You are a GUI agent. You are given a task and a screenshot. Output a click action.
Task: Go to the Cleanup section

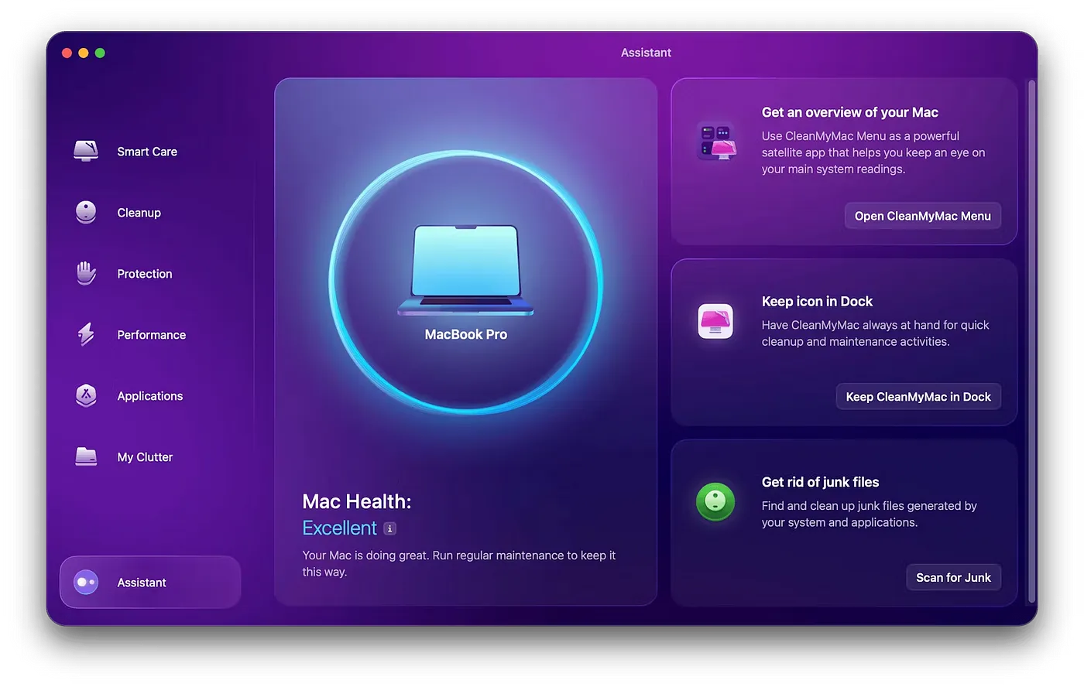tap(150, 213)
